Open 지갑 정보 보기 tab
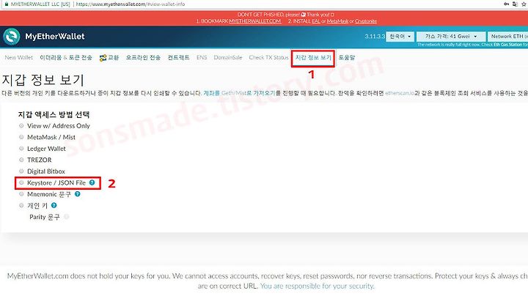 [313, 58]
